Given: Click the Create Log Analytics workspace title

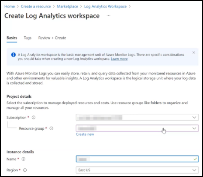Looking at the screenshot, I should click(x=52, y=16).
